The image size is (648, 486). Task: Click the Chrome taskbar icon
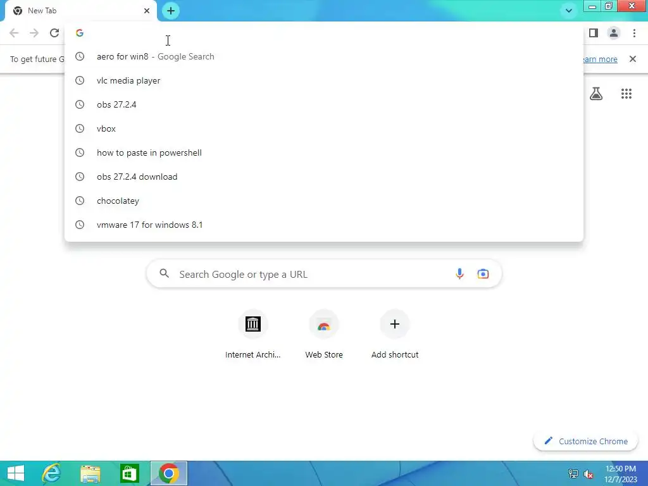coord(168,473)
